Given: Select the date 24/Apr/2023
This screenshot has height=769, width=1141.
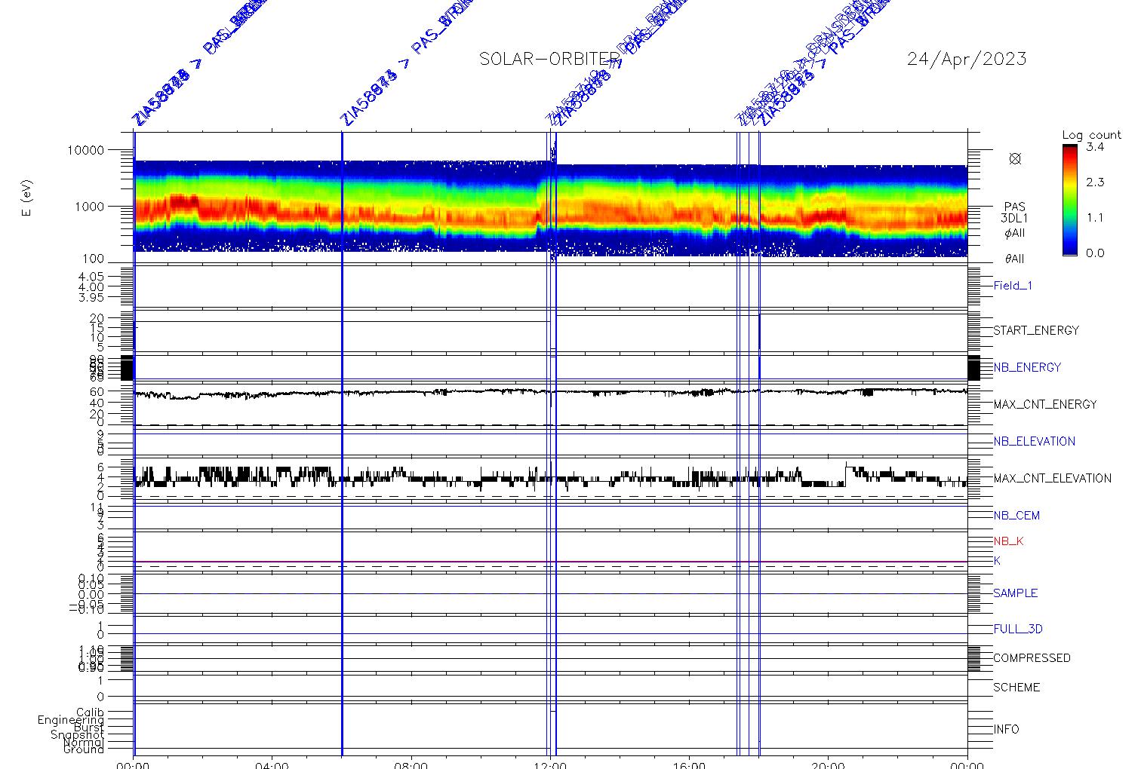Looking at the screenshot, I should coord(967,59).
